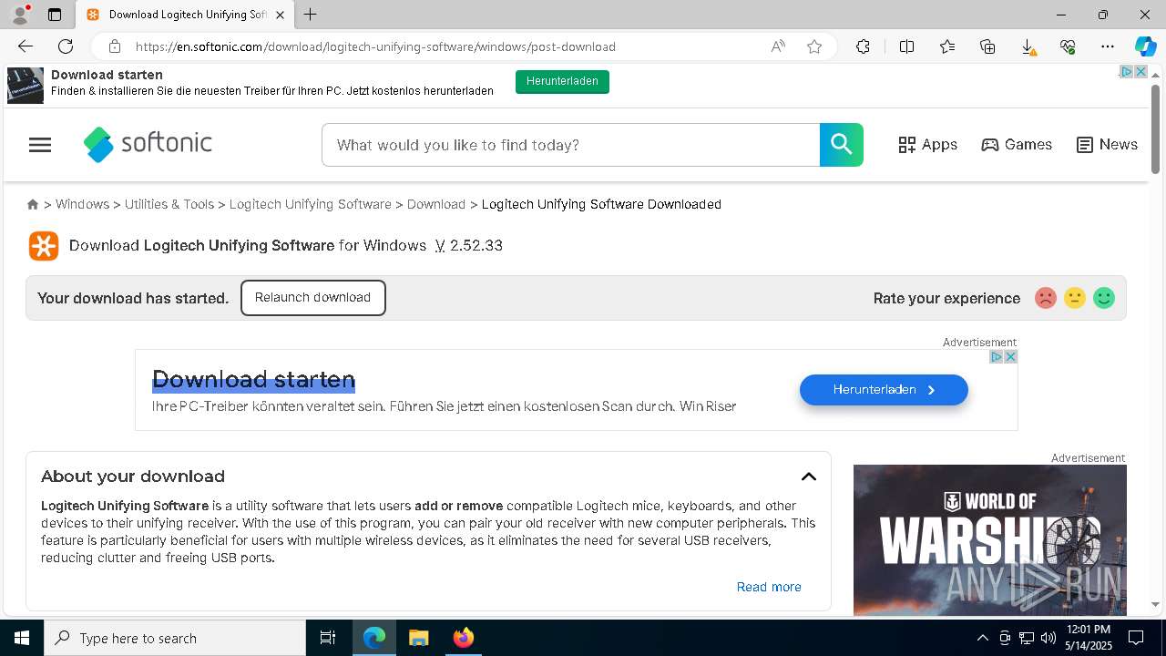View site information lock icon
This screenshot has height=656, width=1166.
(114, 46)
